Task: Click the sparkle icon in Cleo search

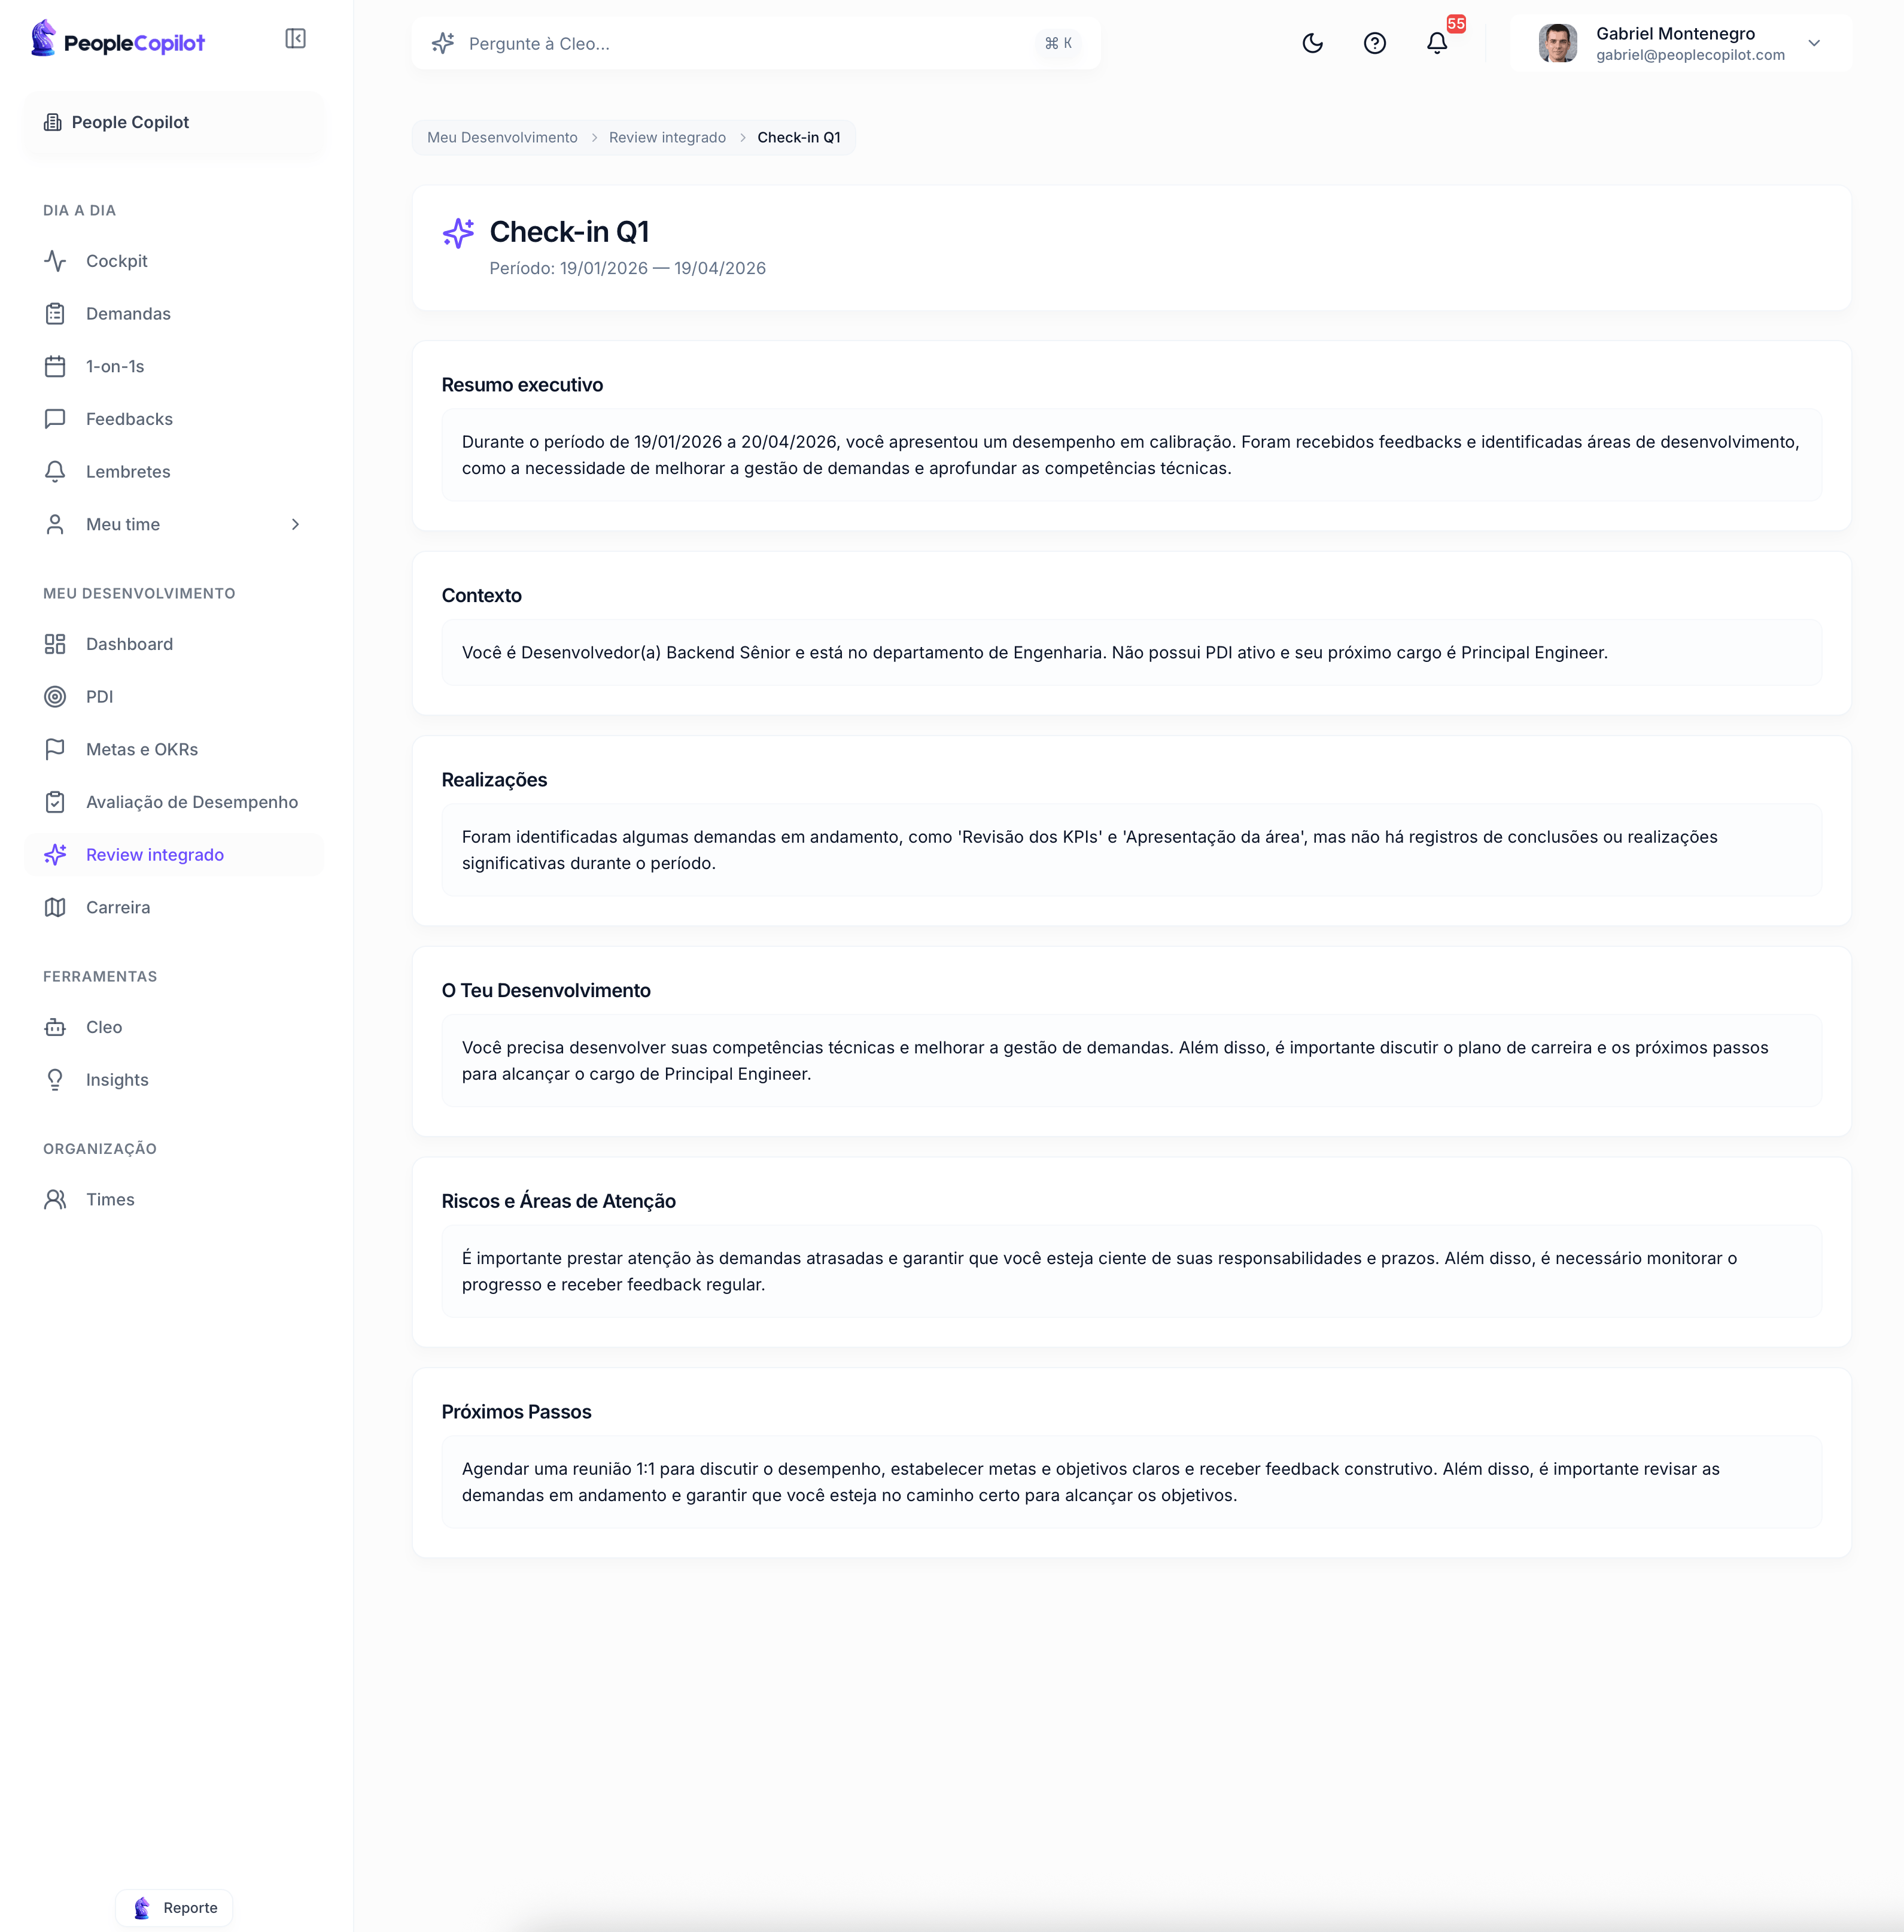Action: coord(443,43)
